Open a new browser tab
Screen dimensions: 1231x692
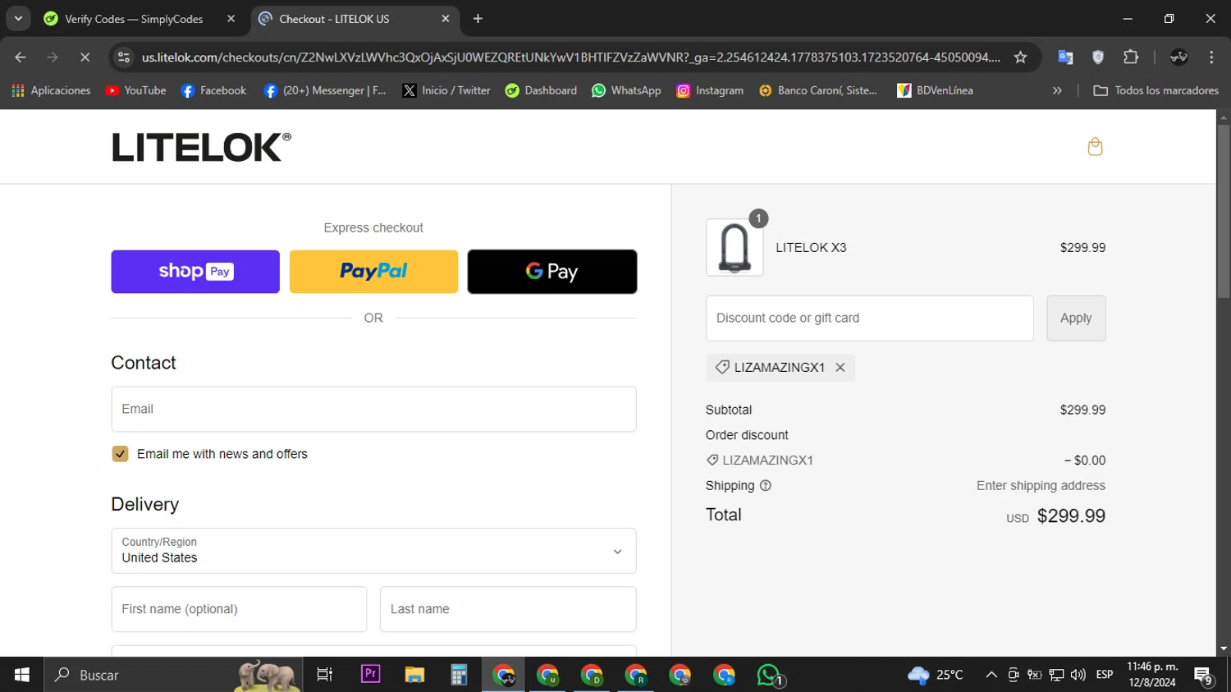click(478, 19)
